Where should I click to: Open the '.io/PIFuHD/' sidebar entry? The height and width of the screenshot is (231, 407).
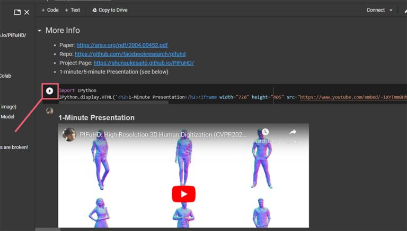coord(13,35)
